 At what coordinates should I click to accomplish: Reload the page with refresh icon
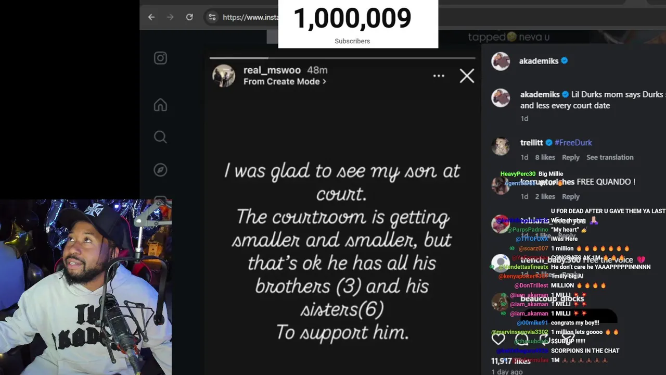point(189,17)
